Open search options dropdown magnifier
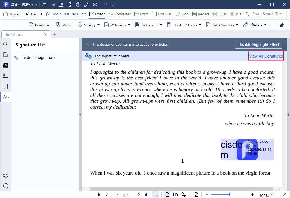Image resolution: width=290 pixels, height=198 pixels. coord(248,14)
